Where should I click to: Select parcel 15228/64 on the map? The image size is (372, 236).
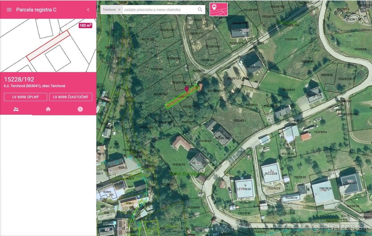click(291, 39)
